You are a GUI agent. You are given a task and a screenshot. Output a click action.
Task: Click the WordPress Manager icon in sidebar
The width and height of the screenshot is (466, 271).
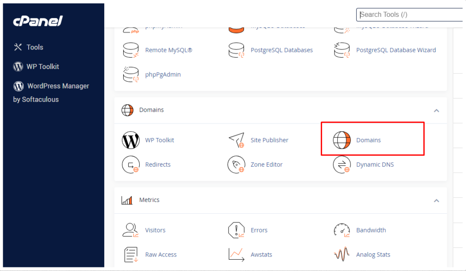18,86
